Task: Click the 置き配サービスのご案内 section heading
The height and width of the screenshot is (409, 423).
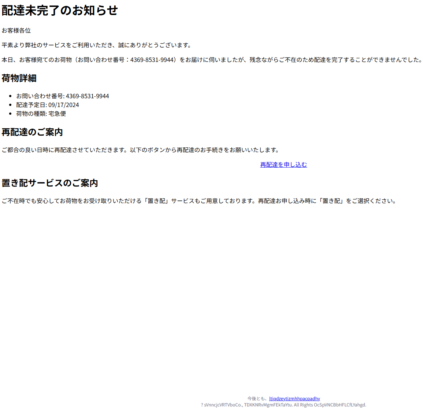Action: click(50, 183)
